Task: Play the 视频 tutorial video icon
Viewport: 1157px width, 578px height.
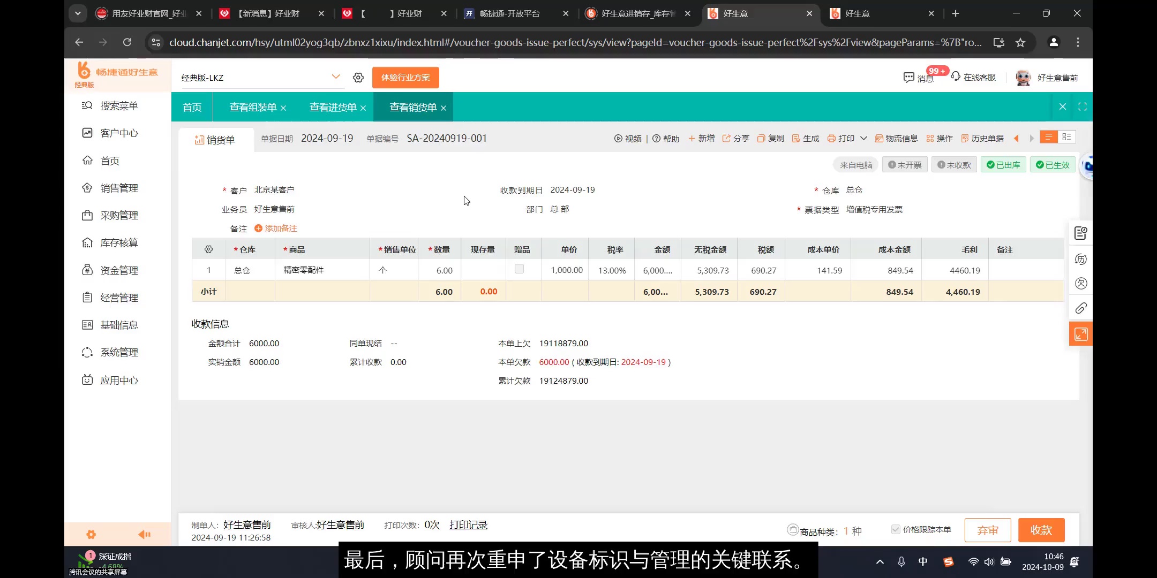Action: click(x=627, y=138)
